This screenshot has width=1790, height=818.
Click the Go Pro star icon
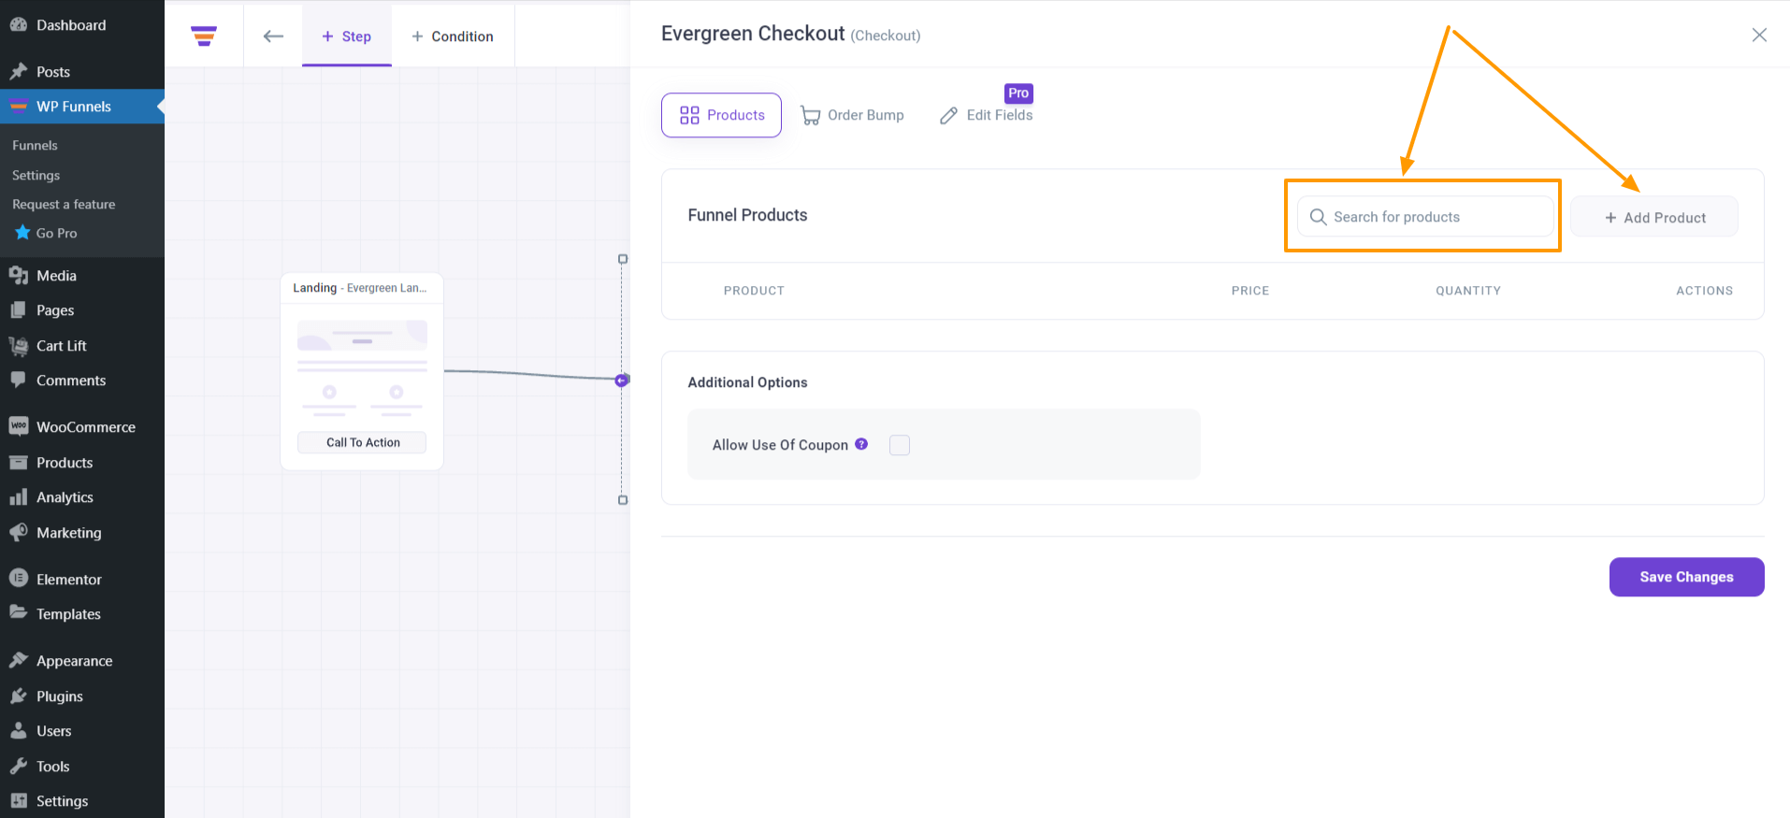pos(22,232)
